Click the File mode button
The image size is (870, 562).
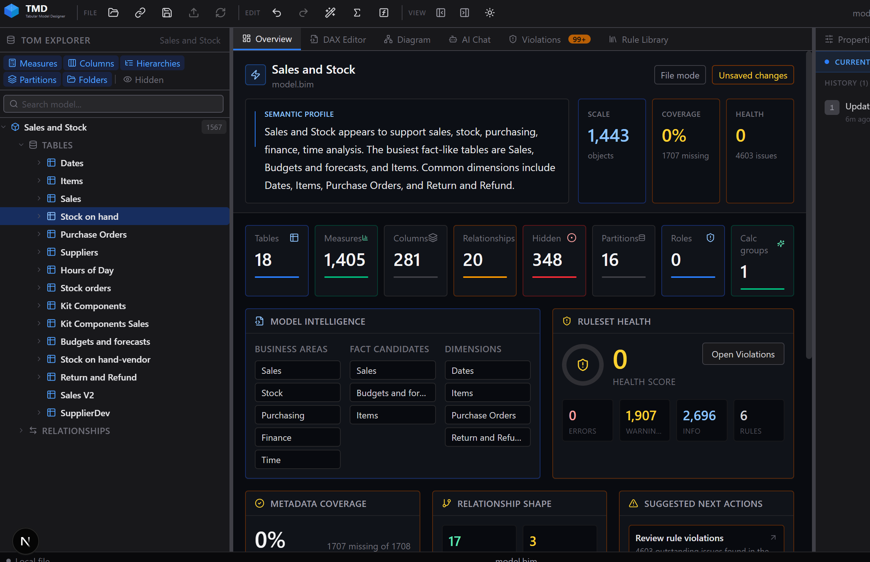680,75
